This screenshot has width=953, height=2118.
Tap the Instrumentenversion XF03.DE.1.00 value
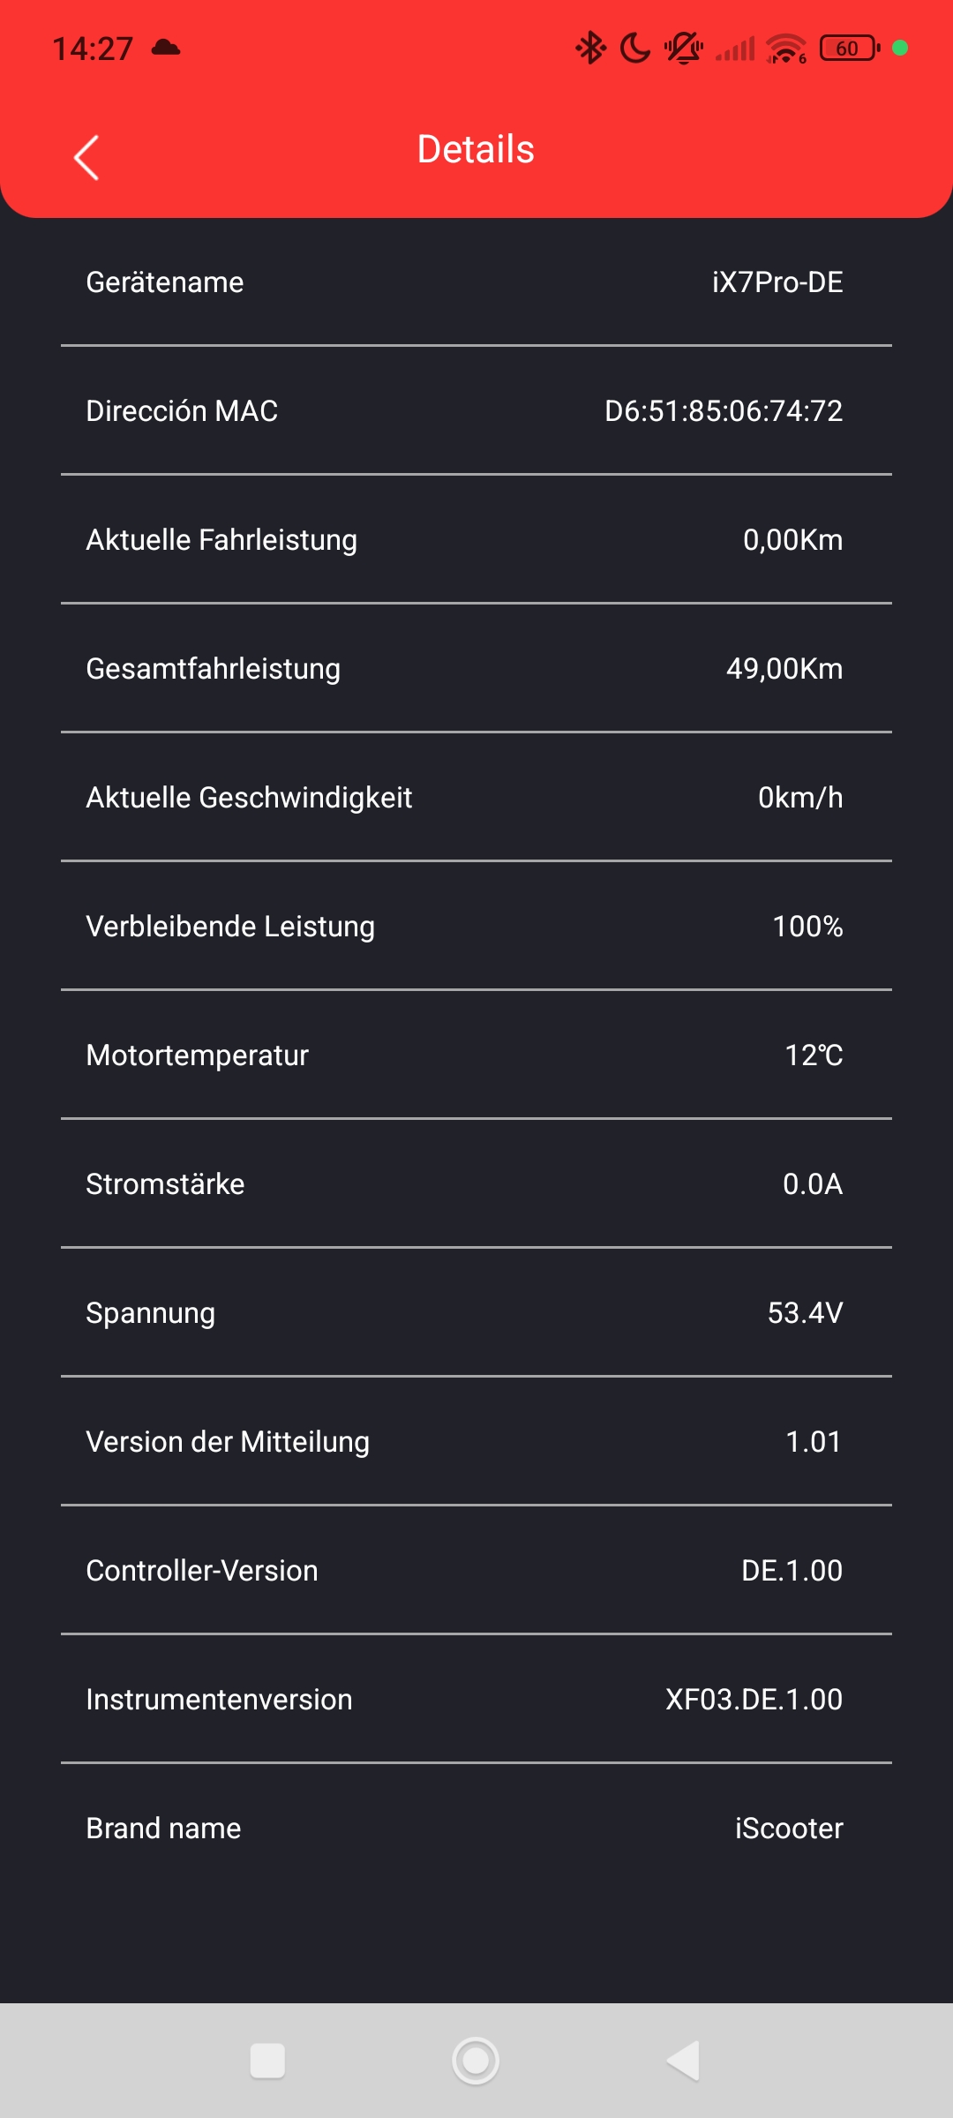(754, 1700)
